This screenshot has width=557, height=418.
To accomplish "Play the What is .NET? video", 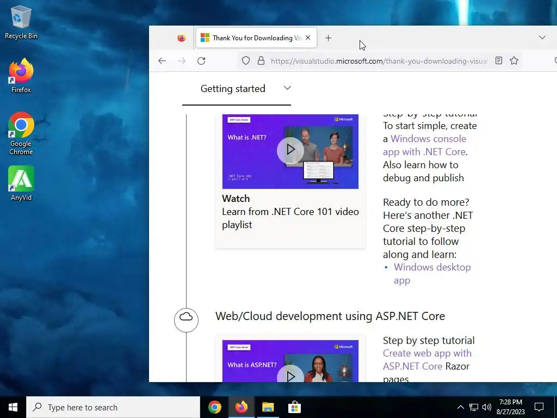I will click(x=290, y=150).
